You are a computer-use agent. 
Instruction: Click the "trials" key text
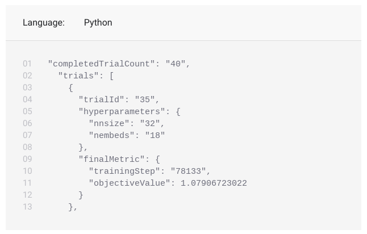(x=79, y=76)
